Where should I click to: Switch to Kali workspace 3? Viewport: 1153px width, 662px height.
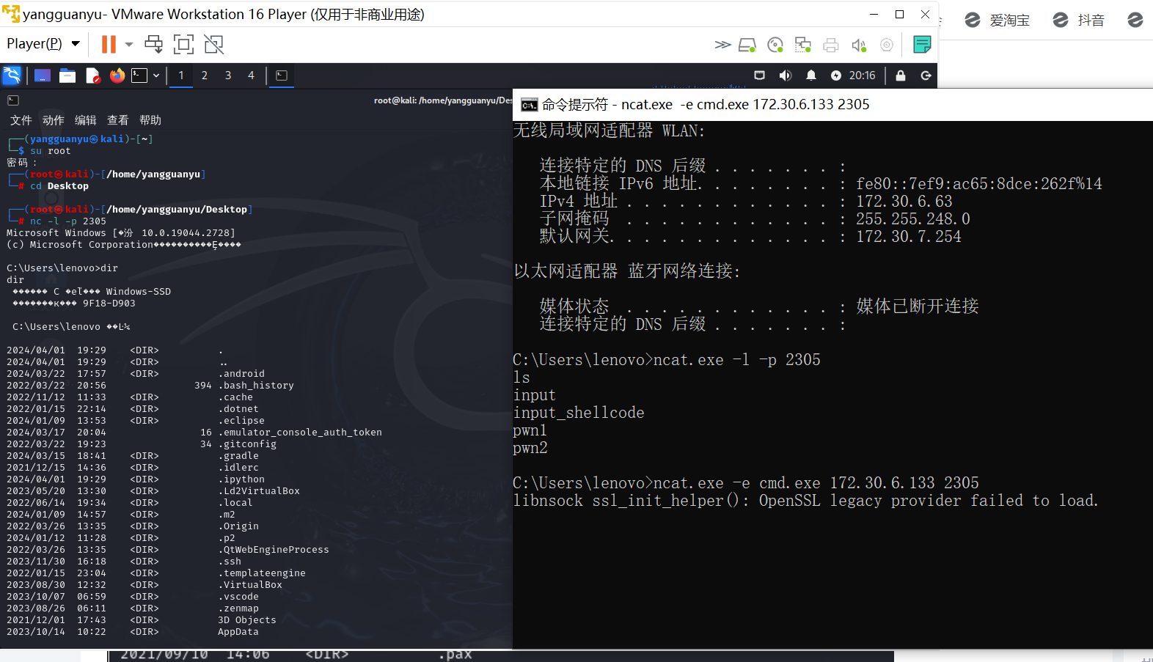click(x=228, y=76)
